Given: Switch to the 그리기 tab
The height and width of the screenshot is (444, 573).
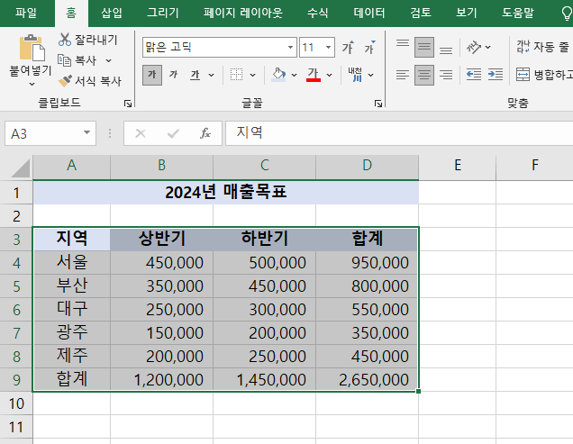Looking at the screenshot, I should pyautogui.click(x=162, y=13).
